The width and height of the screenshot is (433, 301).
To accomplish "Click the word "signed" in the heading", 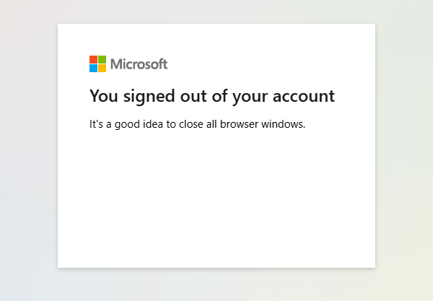I will 144,96.
